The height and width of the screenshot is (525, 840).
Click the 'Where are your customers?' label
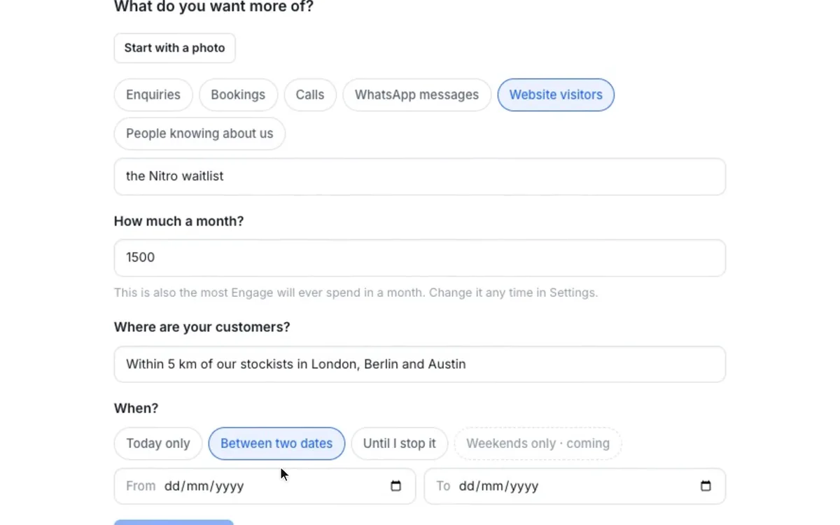pos(202,327)
